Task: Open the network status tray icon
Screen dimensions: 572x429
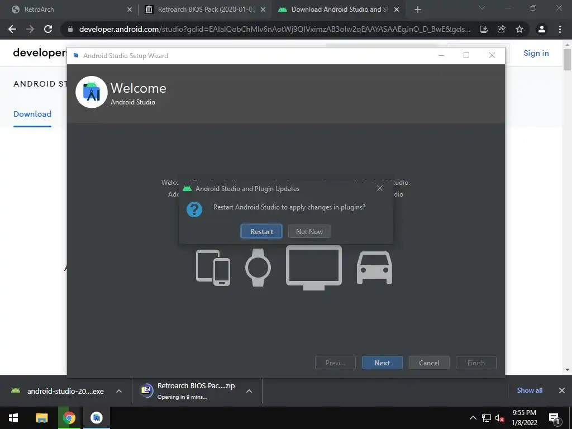Action: tap(487, 418)
